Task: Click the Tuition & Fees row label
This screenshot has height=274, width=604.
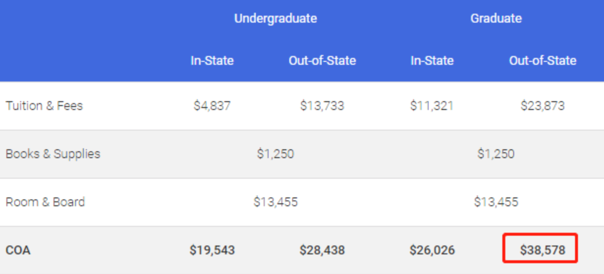Action: point(44,106)
